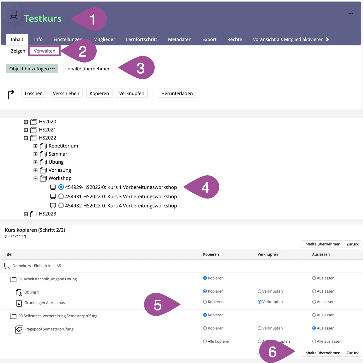This screenshot has height=363, width=363.
Task: Click the Fragepool Semesterprüfung question pool icon
Action: [19, 329]
